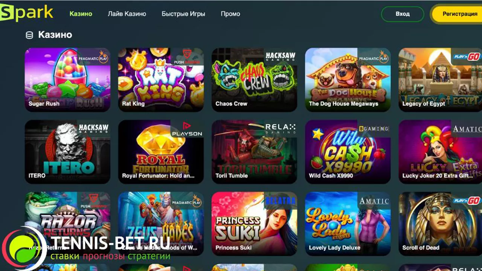Switch to the Казино tab in header
This screenshot has width=482, height=271.
coord(81,14)
